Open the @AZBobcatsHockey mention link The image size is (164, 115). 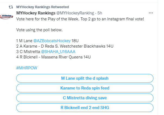point(52,41)
